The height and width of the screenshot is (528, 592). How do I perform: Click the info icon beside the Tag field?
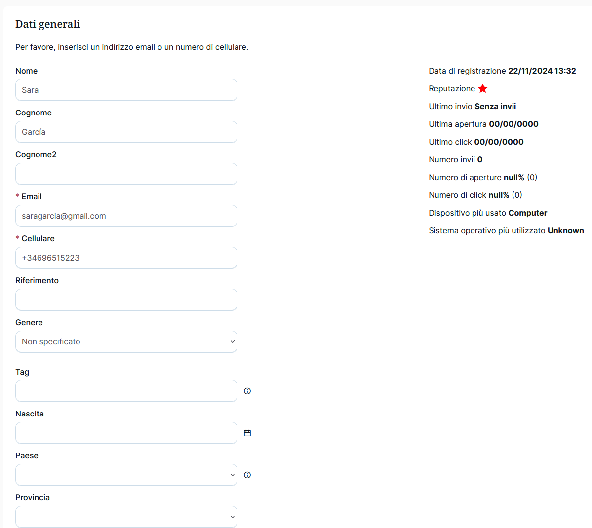pyautogui.click(x=247, y=391)
